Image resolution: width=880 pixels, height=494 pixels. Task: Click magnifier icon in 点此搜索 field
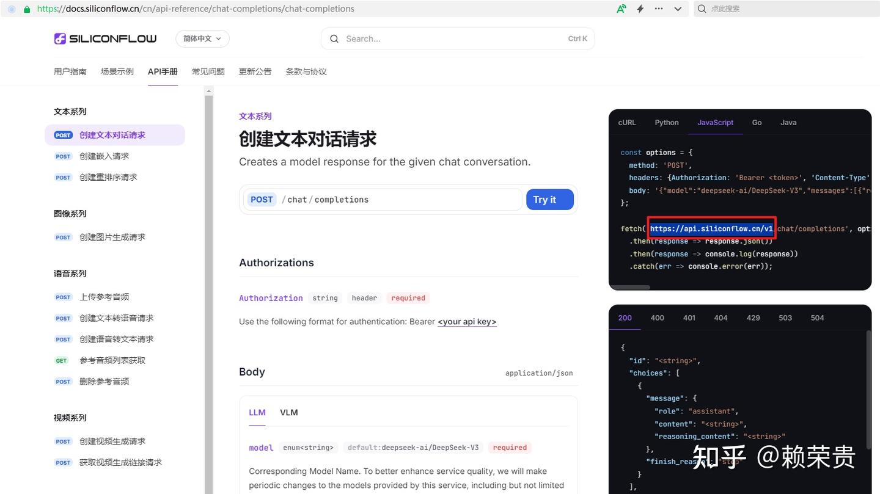point(700,9)
